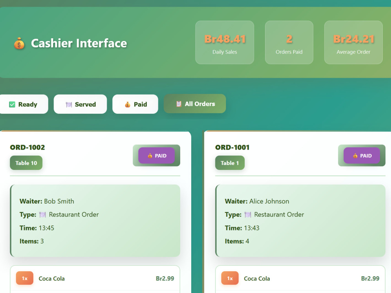Click PAID badge on order ORD-1001
The height and width of the screenshot is (293, 391).
[362, 155]
